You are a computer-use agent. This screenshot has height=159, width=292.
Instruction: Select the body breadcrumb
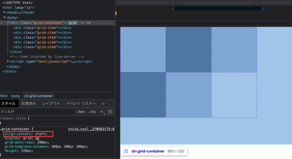tap(16, 96)
